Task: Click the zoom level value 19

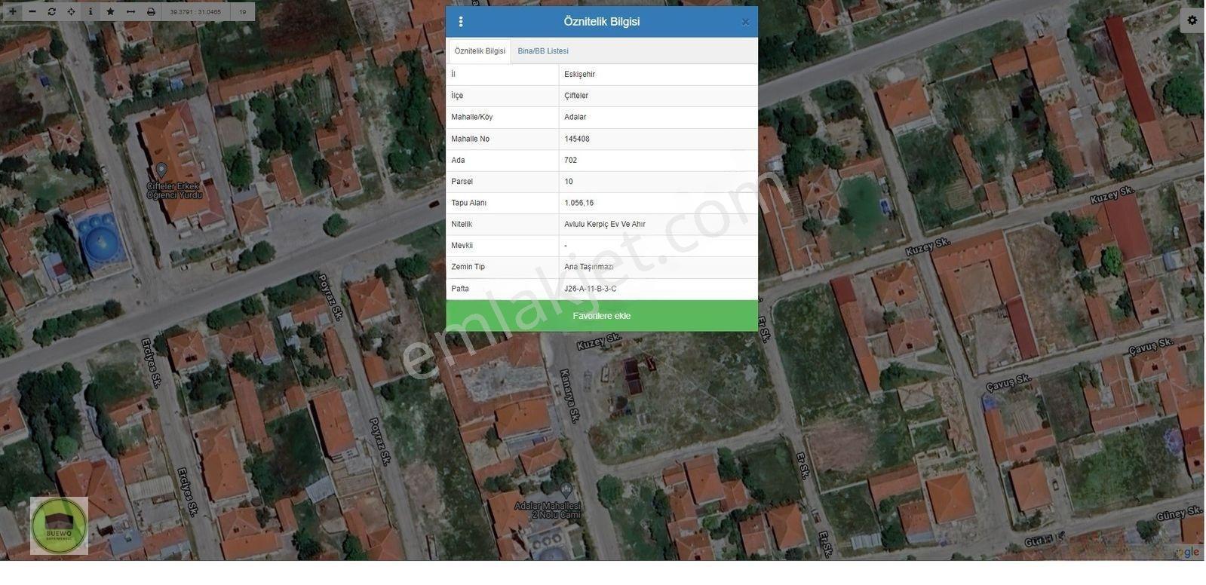Action: pos(243,12)
